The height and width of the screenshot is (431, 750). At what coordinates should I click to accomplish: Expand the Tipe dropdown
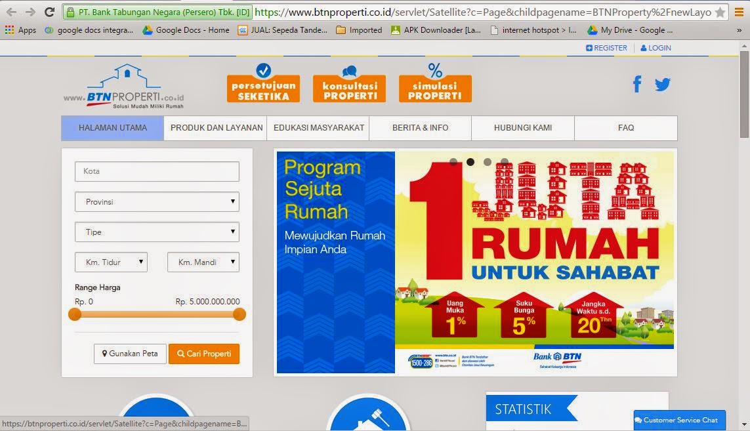(x=157, y=232)
